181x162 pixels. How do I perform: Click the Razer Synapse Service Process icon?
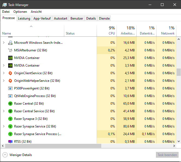(10, 134)
